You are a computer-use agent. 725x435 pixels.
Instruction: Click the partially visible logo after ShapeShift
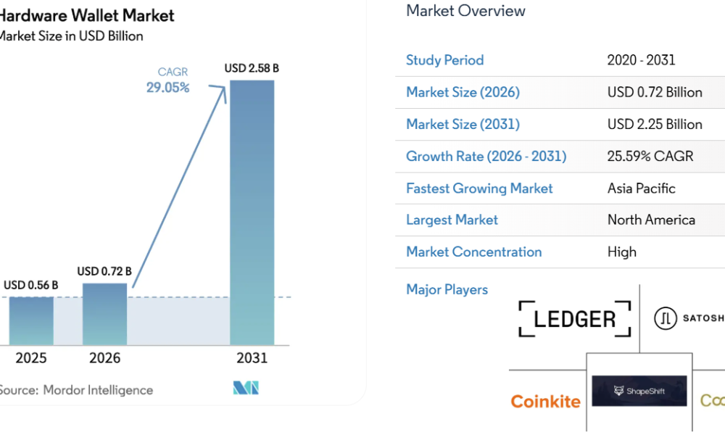tap(712, 400)
